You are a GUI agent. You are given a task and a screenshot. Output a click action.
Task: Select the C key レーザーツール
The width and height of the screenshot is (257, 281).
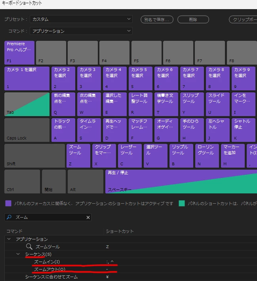(130, 156)
